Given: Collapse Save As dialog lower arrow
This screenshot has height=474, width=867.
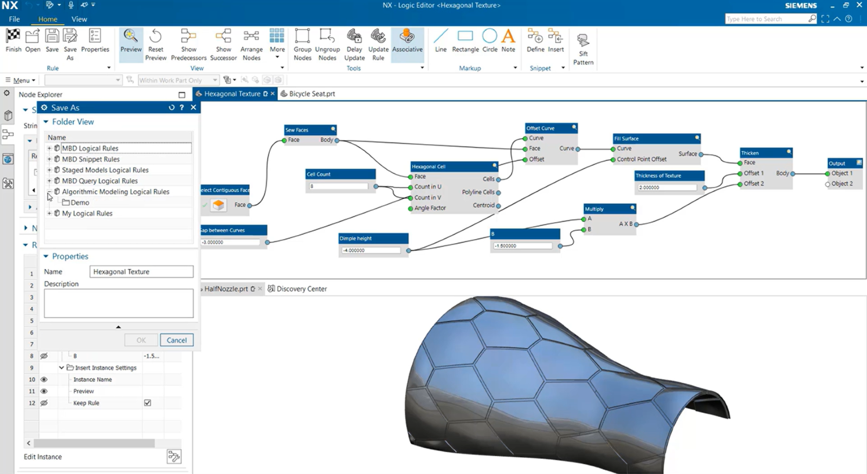Looking at the screenshot, I should (118, 327).
